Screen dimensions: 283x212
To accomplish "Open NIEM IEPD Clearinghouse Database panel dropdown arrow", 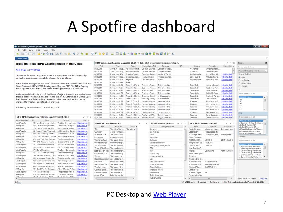I will (x=87, y=117).
